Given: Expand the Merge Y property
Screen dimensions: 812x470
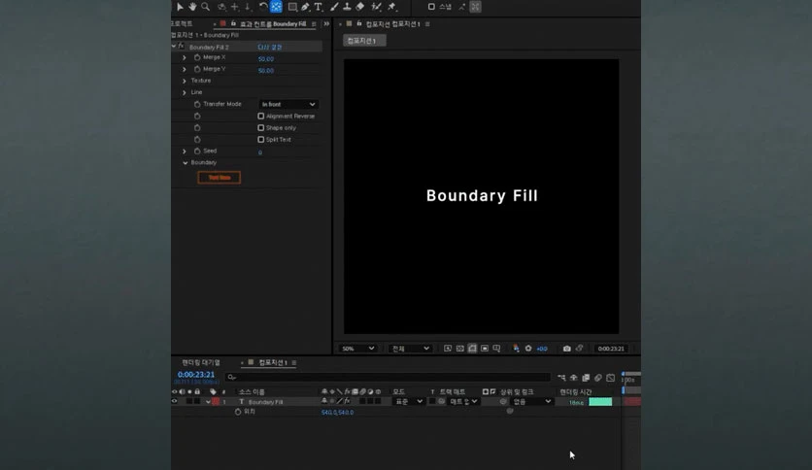Looking at the screenshot, I should 185,69.
